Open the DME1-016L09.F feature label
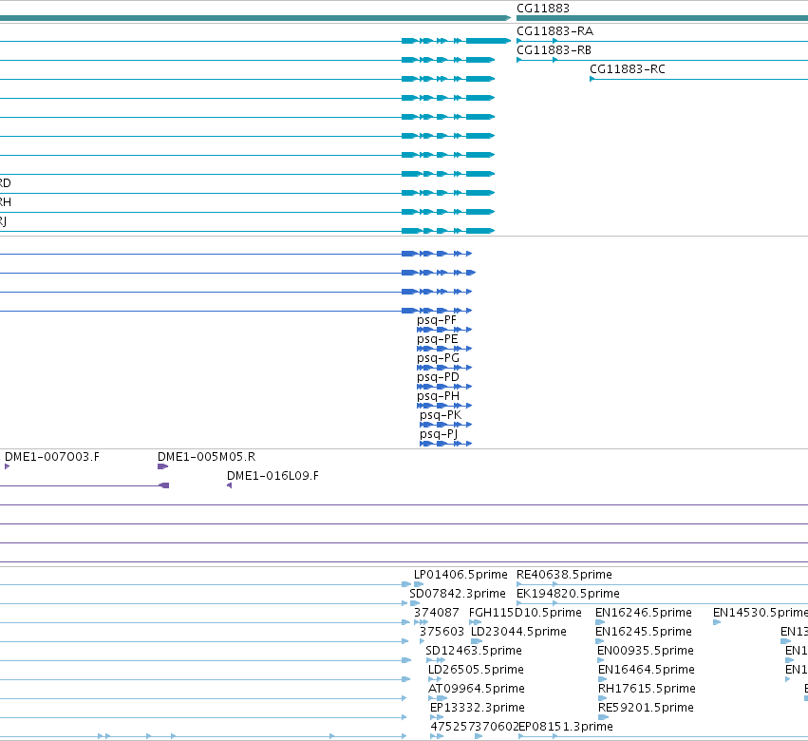The width and height of the screenshot is (808, 741). (x=272, y=476)
